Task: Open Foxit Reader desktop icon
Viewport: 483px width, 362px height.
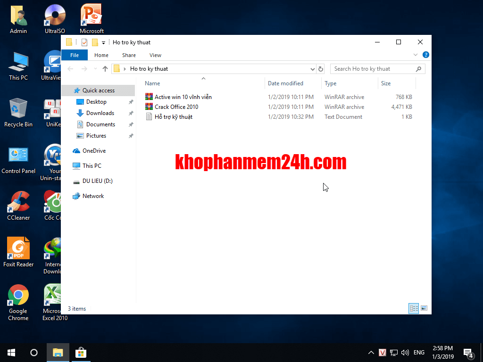Action: point(18,252)
